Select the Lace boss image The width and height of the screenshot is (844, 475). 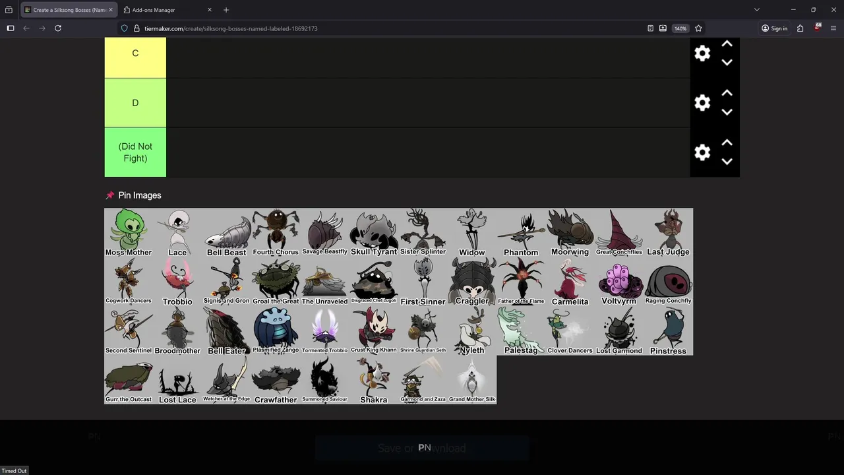click(177, 233)
